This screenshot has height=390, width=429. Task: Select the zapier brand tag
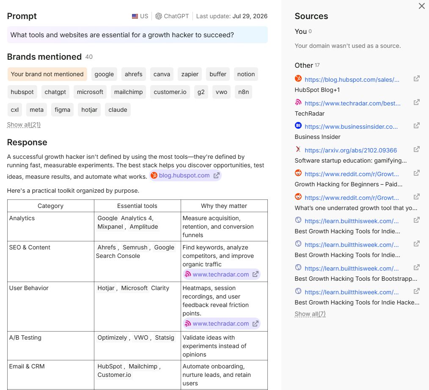pyautogui.click(x=190, y=74)
